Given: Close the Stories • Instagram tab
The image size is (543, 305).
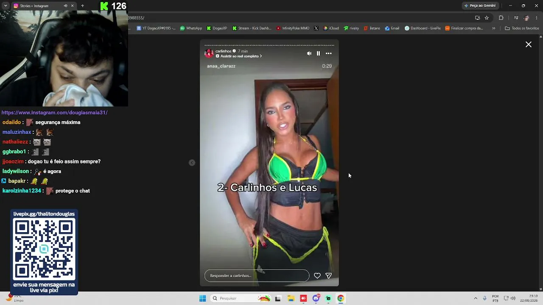Looking at the screenshot, I should 72,6.
